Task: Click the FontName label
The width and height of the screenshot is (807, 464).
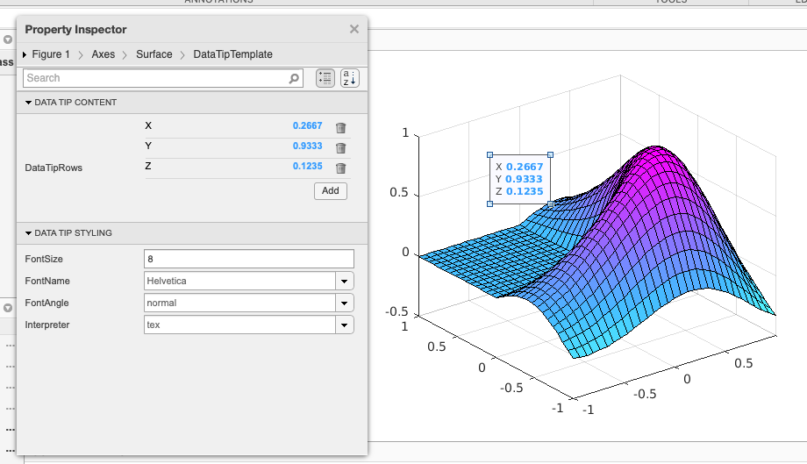Action: coord(47,282)
